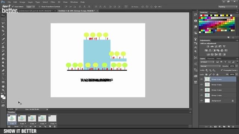239x134 pixels.
Task: Select the Brush tool
Action: click(x=3, y=43)
